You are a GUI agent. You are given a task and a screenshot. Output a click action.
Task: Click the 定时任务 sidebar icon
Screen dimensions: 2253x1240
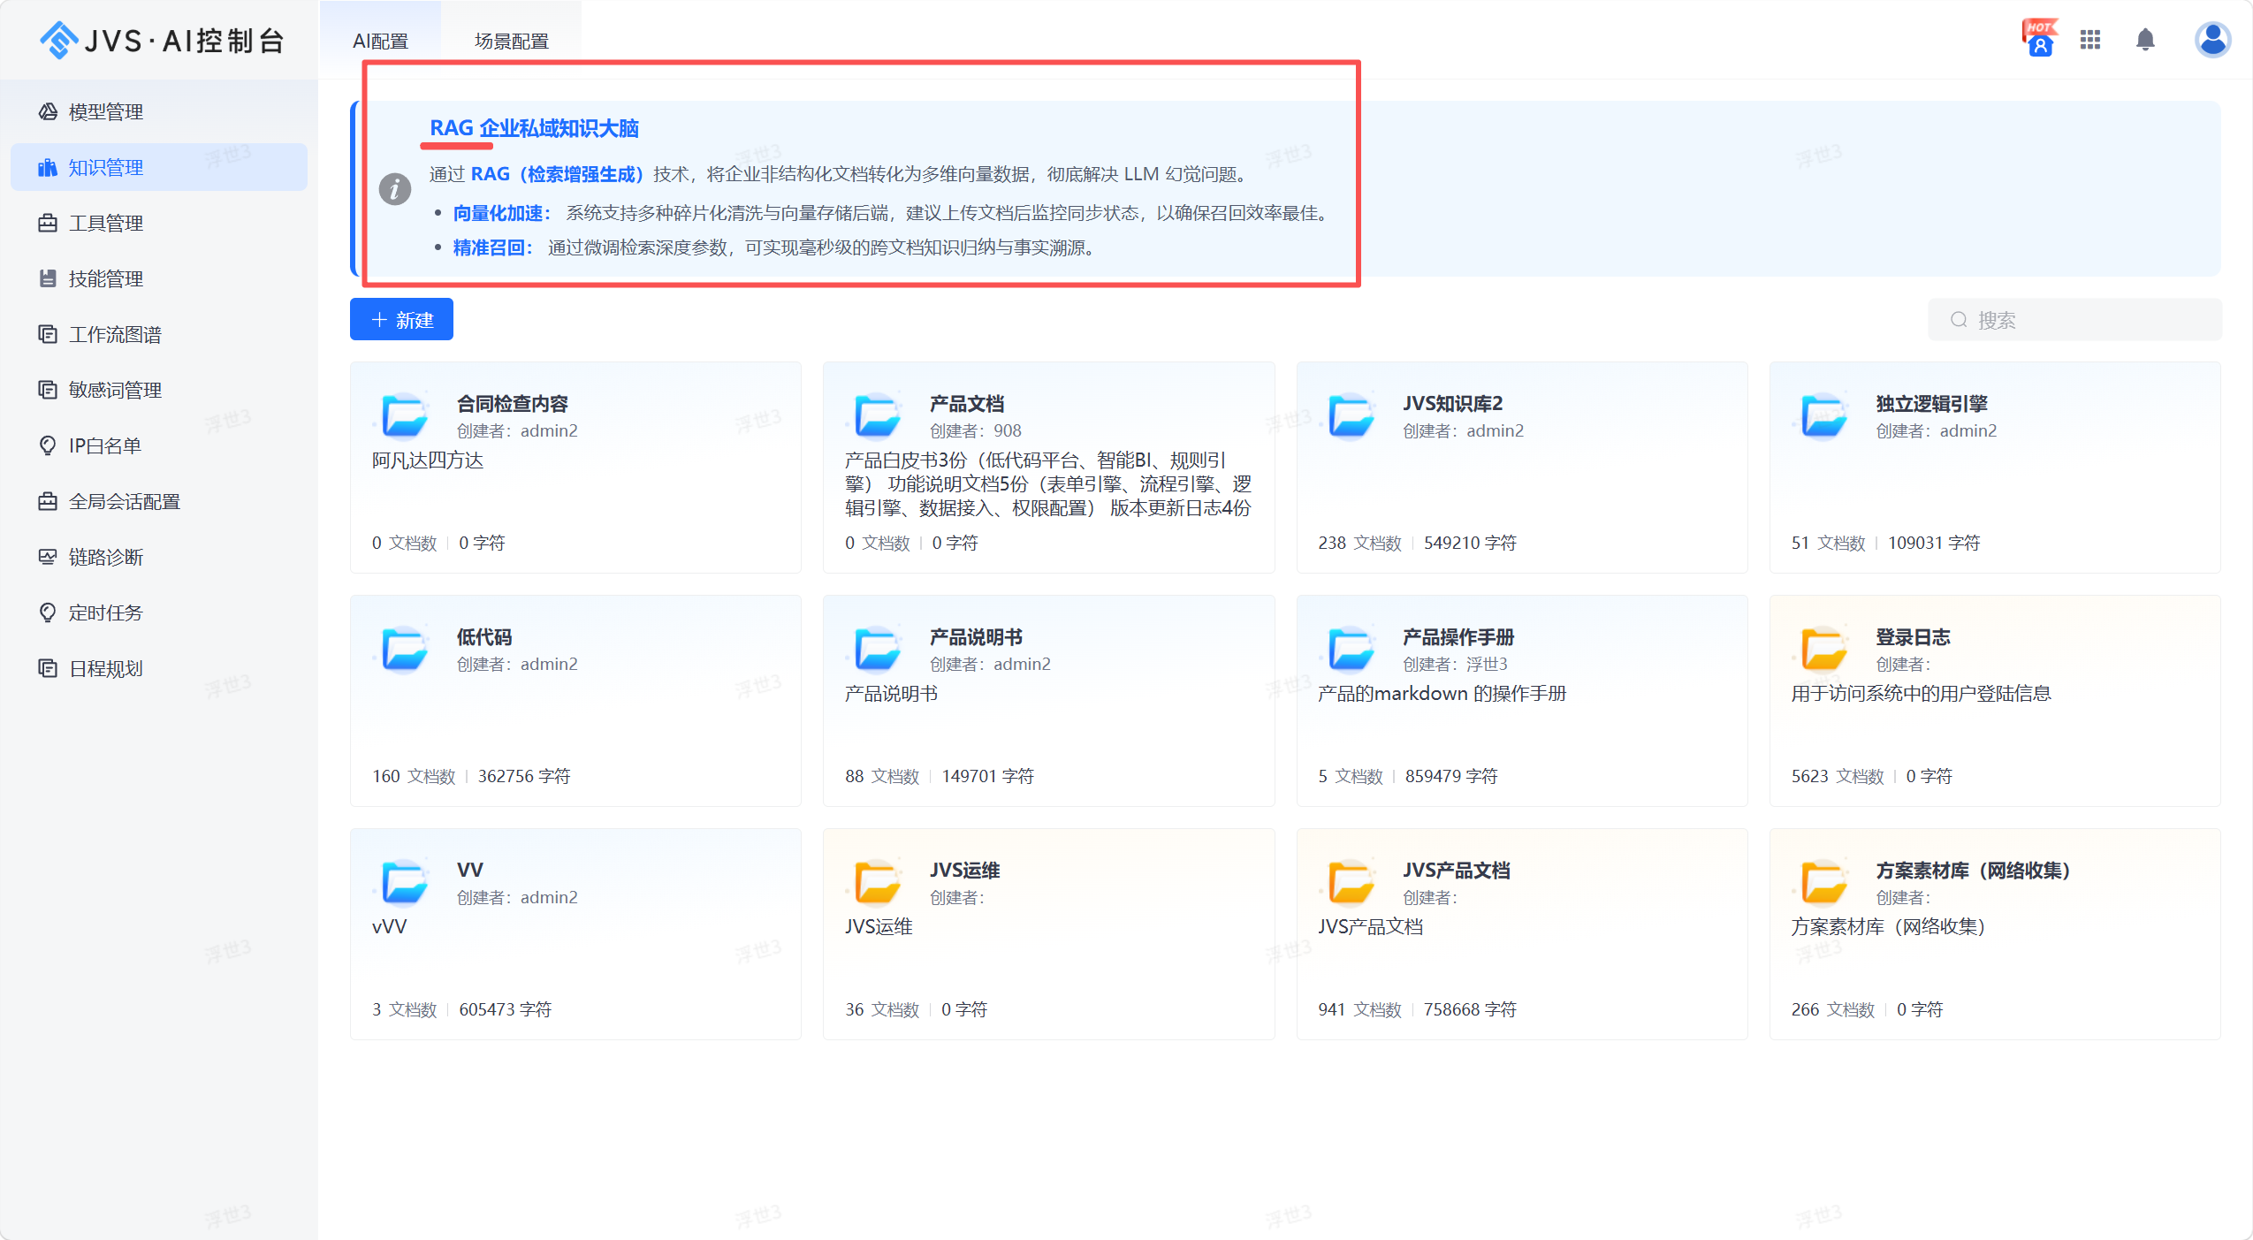pyautogui.click(x=48, y=612)
